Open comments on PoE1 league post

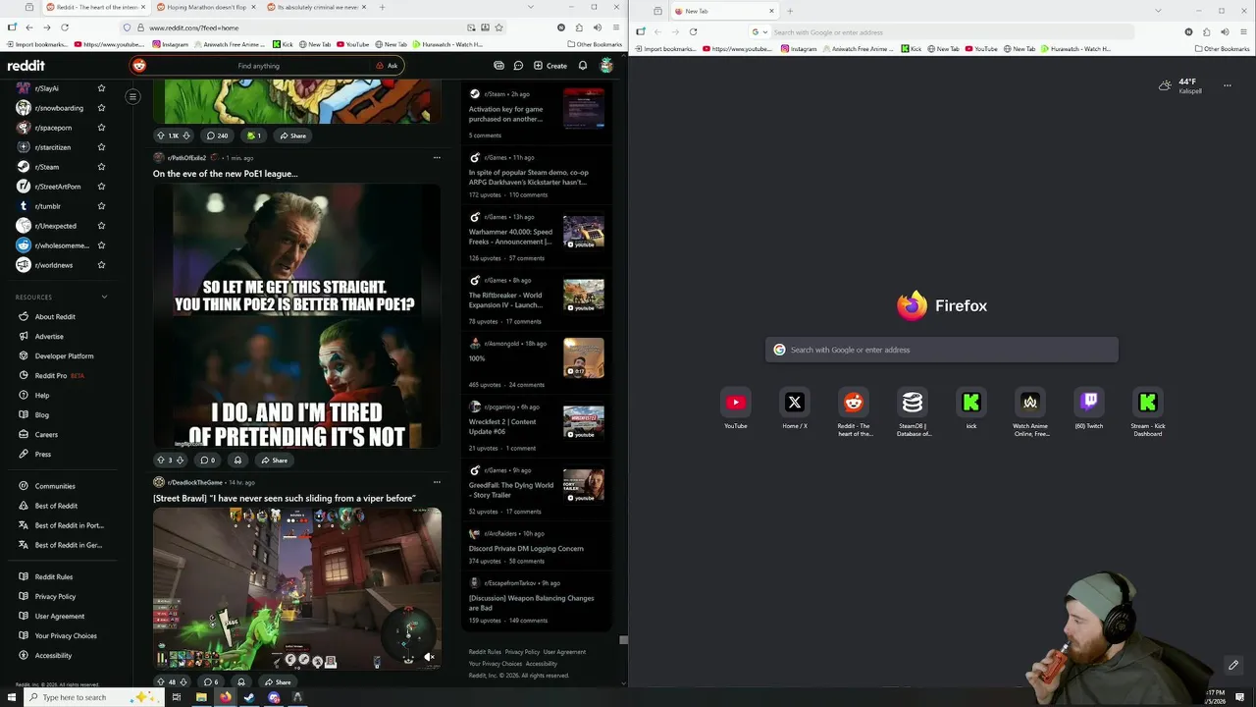(x=208, y=460)
